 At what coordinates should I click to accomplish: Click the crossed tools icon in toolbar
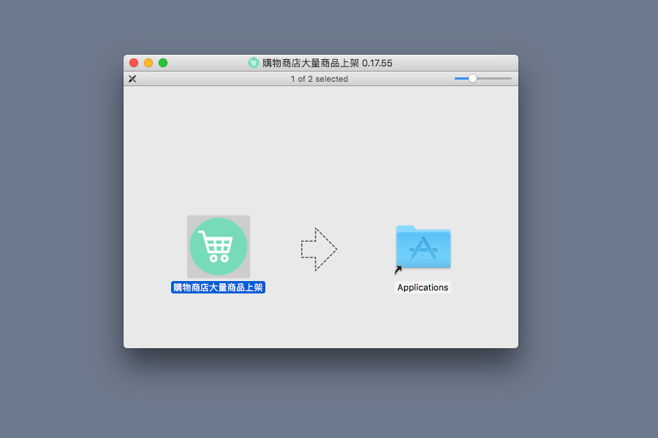(132, 79)
